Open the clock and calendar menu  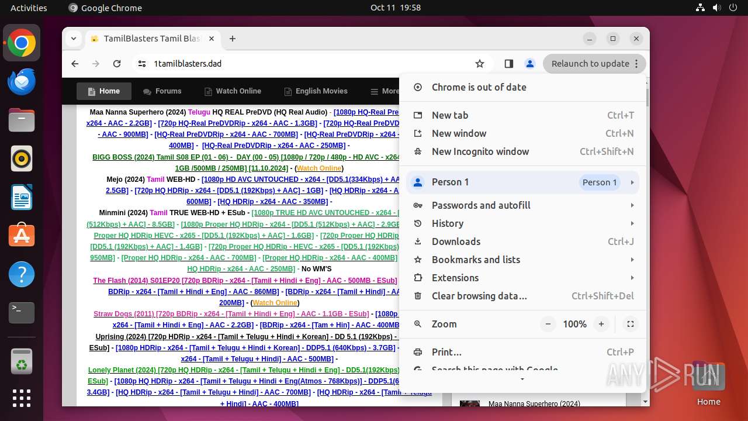[x=395, y=8]
